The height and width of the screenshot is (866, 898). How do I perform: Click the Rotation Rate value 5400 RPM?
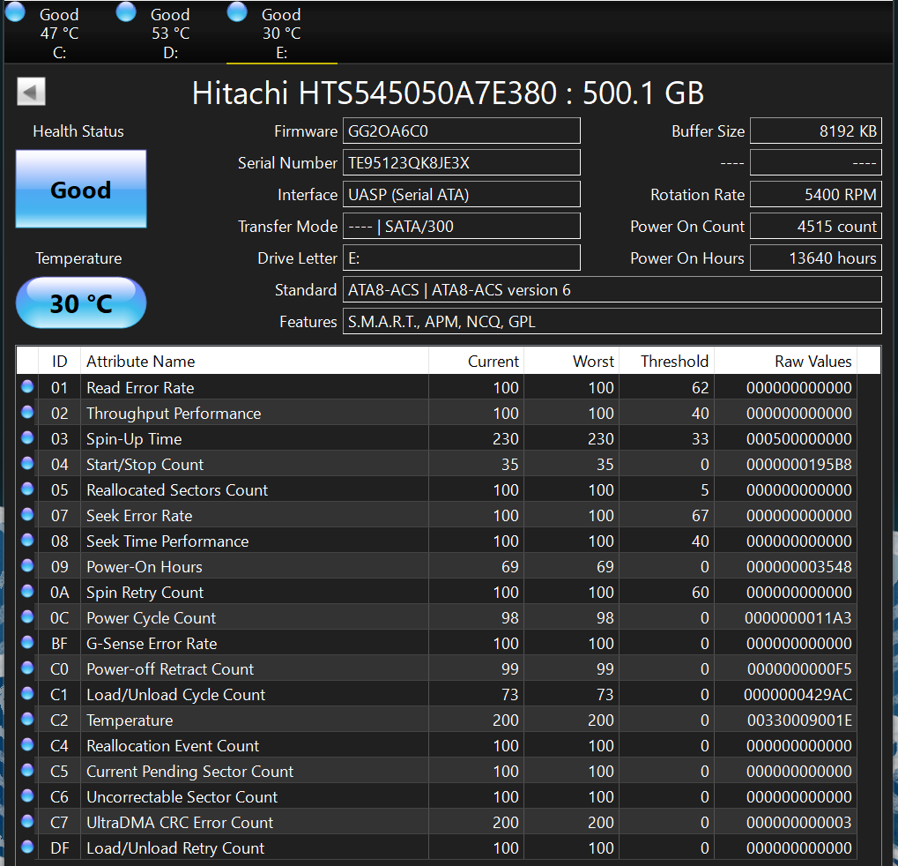click(815, 194)
